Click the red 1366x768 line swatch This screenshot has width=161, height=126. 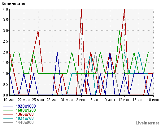(8, 114)
